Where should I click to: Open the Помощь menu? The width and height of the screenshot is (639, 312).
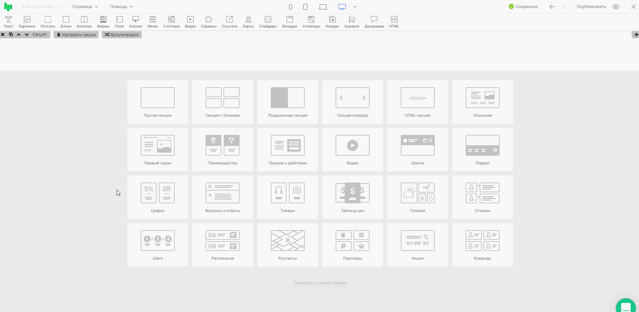point(121,7)
